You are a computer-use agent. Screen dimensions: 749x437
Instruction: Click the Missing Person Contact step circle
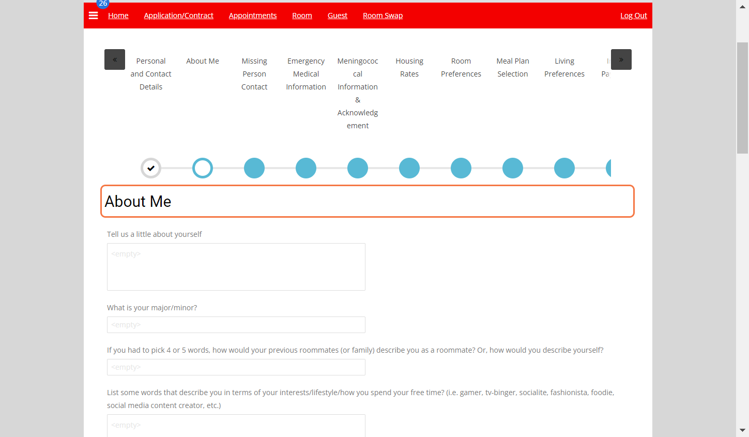point(254,168)
